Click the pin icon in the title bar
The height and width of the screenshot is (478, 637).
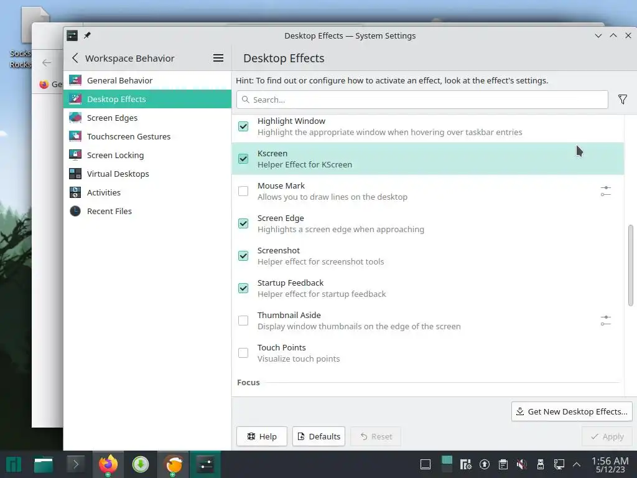pos(87,35)
